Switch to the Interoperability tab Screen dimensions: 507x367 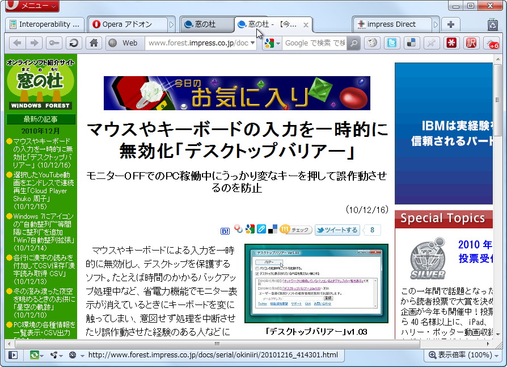click(45, 24)
